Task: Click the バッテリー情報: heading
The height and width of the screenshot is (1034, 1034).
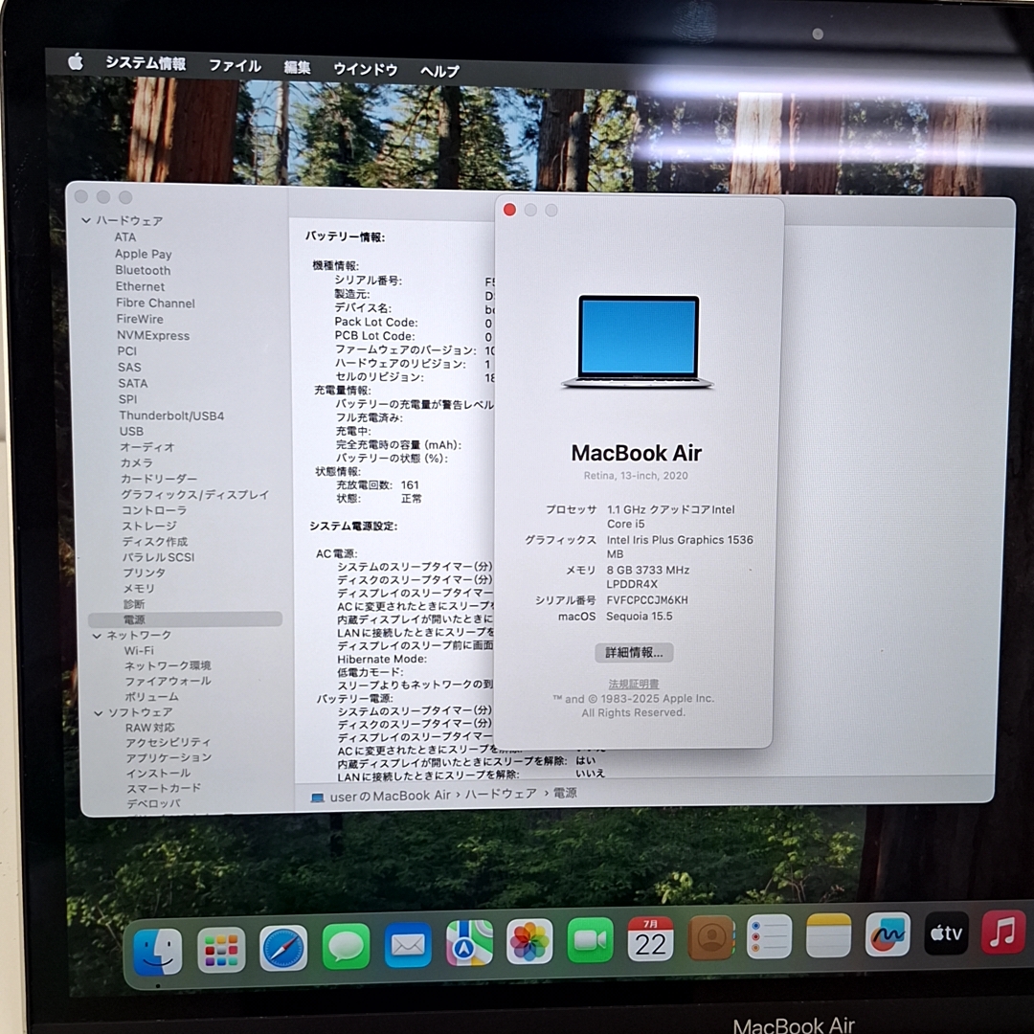Action: tap(345, 237)
